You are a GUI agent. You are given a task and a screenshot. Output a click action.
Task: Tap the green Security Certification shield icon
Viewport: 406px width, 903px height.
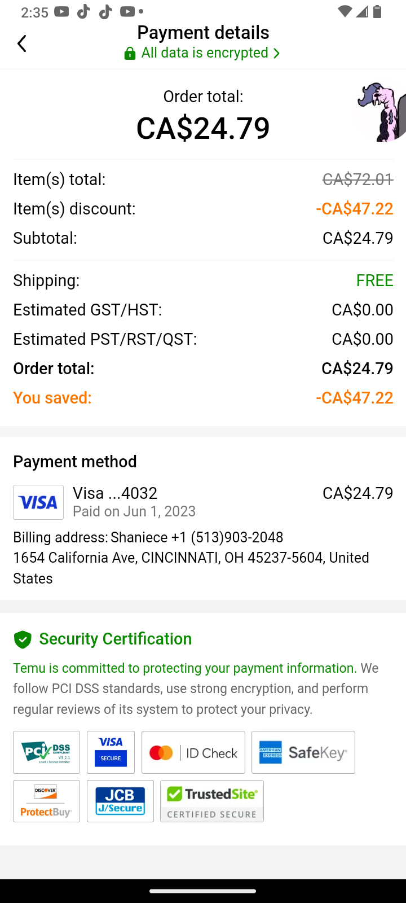(23, 639)
